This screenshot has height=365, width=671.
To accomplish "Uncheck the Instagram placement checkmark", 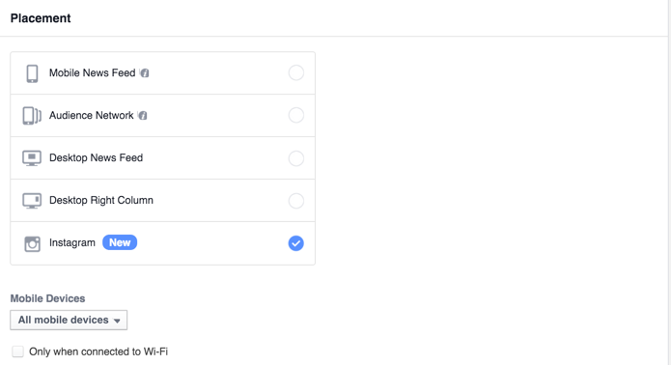I will click(296, 243).
